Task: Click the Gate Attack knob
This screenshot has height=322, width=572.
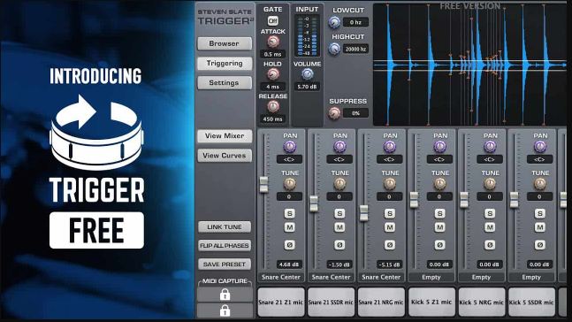Action: (x=272, y=42)
